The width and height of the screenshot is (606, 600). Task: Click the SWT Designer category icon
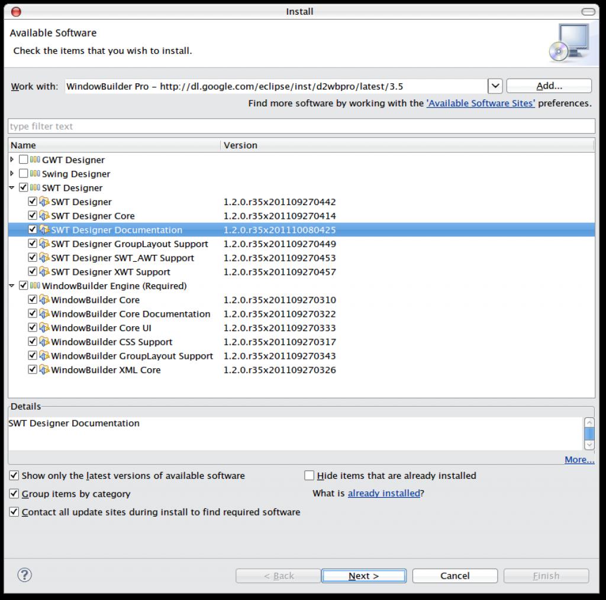(35, 187)
